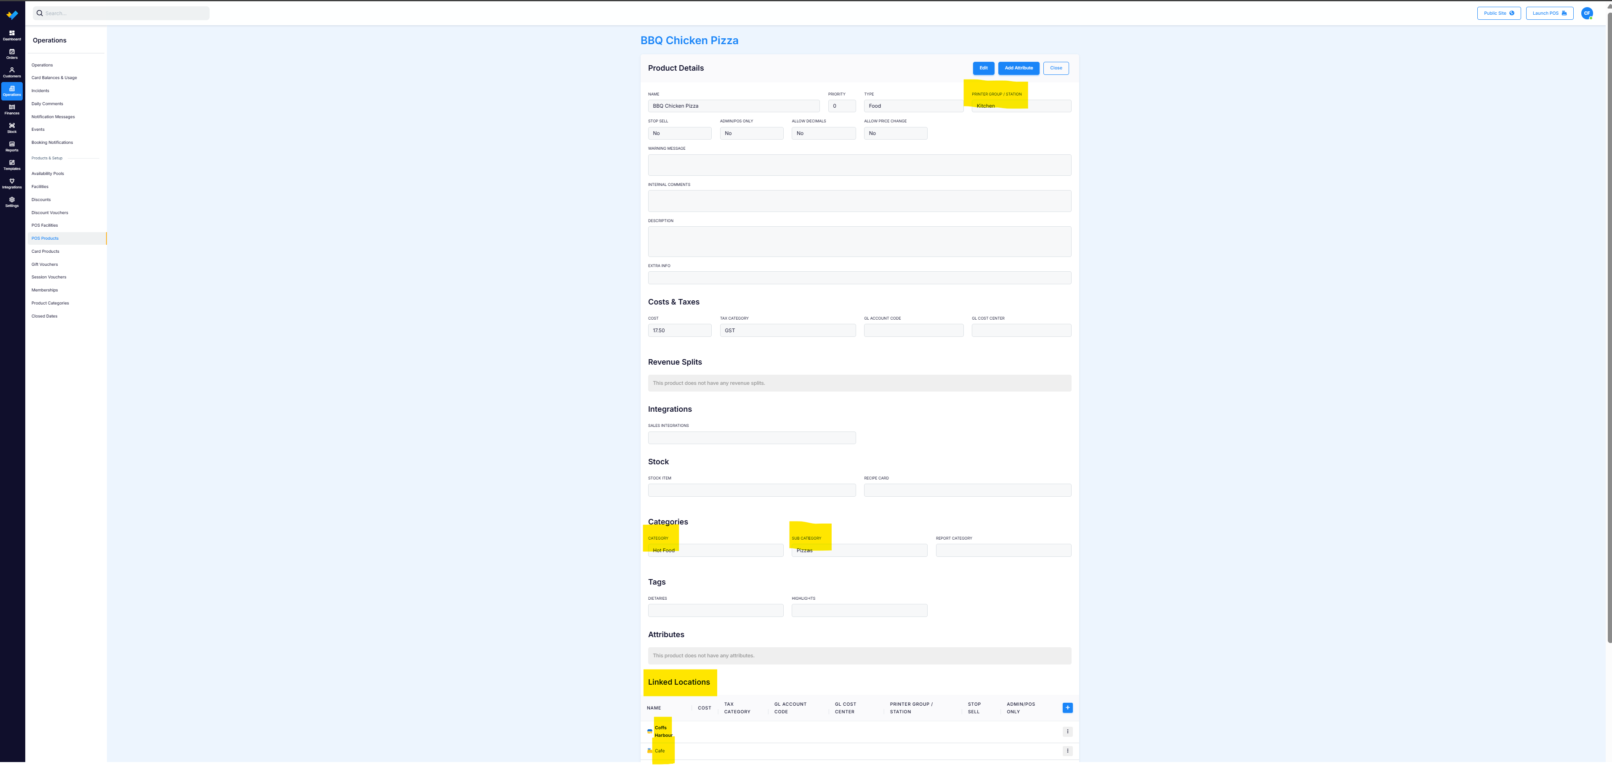
Task: Click the Sub Category field showing Pizzas
Action: pyautogui.click(x=859, y=551)
